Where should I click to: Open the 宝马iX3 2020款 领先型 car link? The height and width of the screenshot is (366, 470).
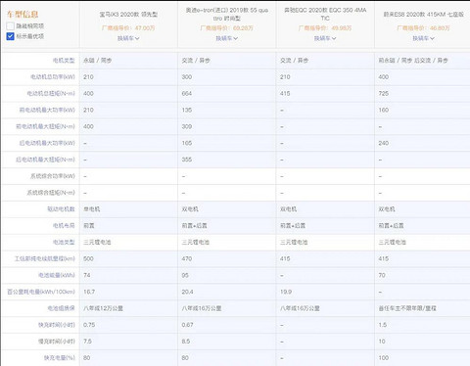128,15
